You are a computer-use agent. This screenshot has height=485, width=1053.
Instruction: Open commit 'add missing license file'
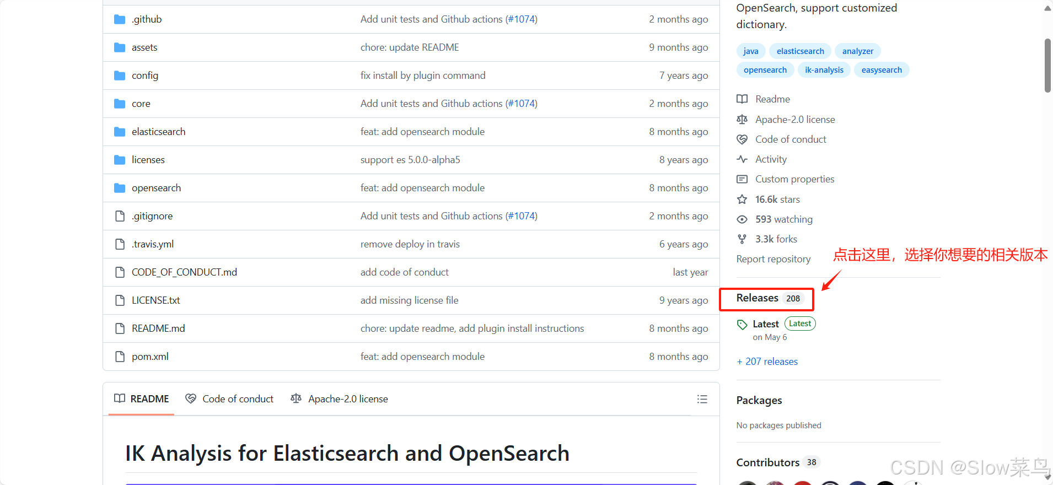click(x=410, y=300)
